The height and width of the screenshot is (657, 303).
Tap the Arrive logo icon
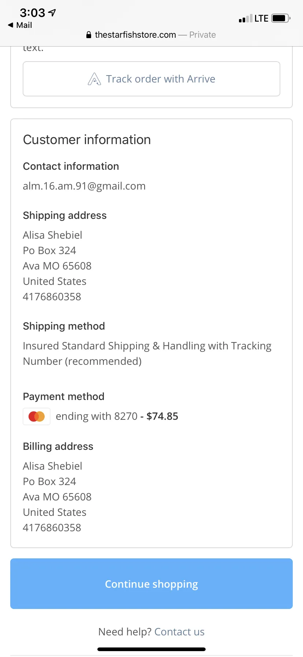coord(94,79)
